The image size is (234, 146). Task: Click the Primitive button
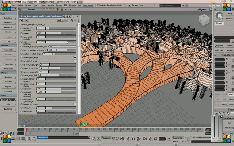click(x=8, y=18)
